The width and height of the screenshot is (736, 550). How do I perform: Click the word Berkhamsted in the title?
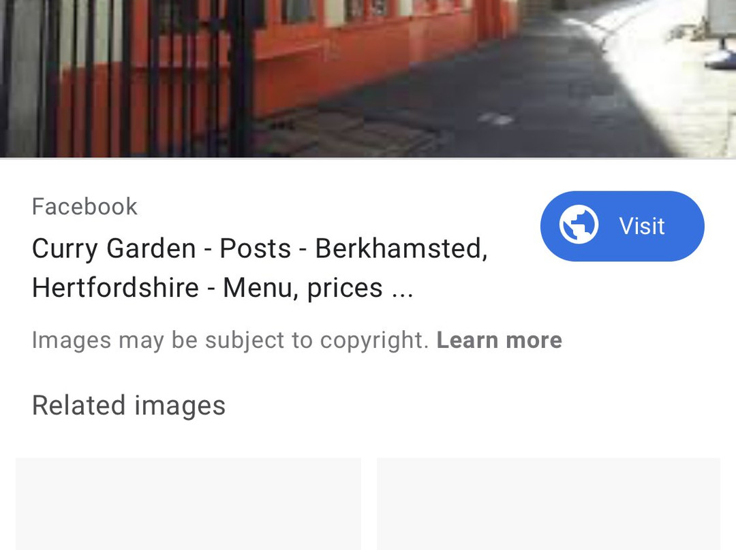(401, 248)
